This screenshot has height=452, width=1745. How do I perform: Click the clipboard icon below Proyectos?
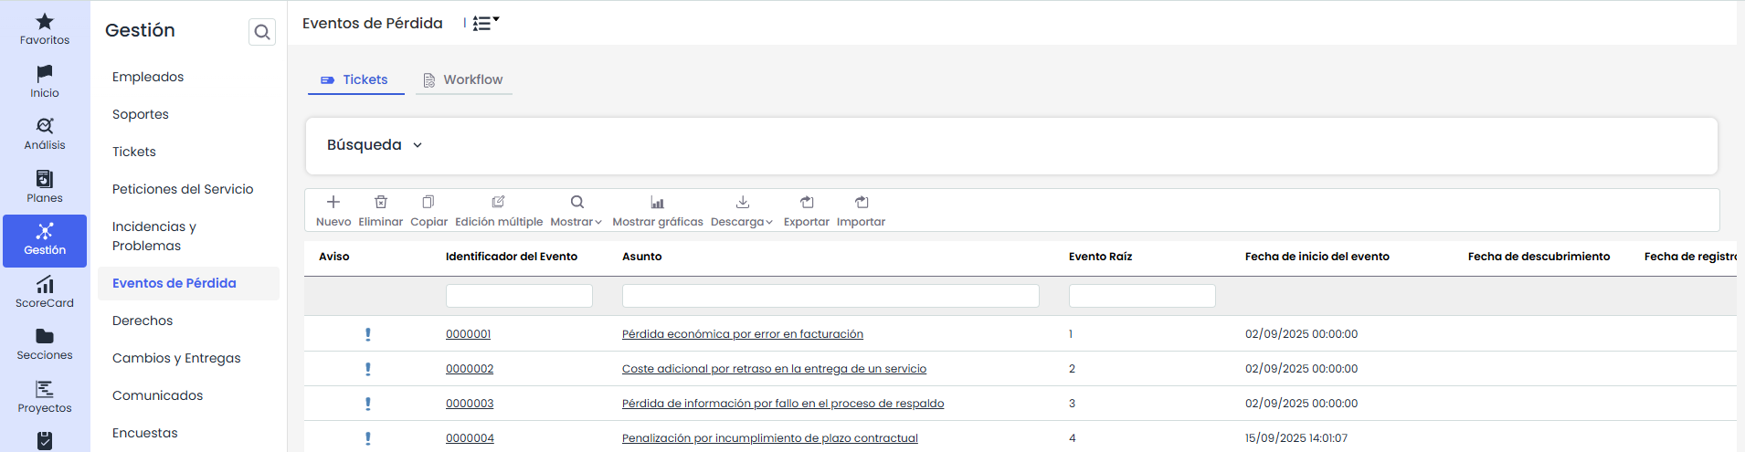tap(45, 441)
